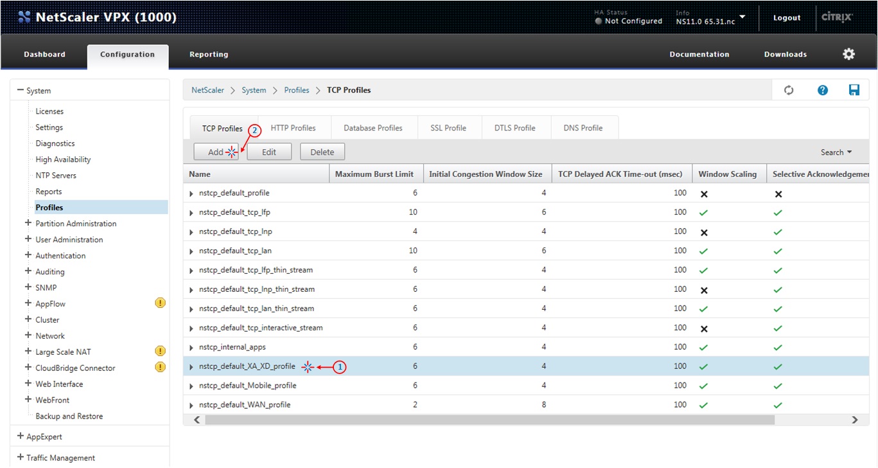Expand the Authentication node

[x=28, y=255]
